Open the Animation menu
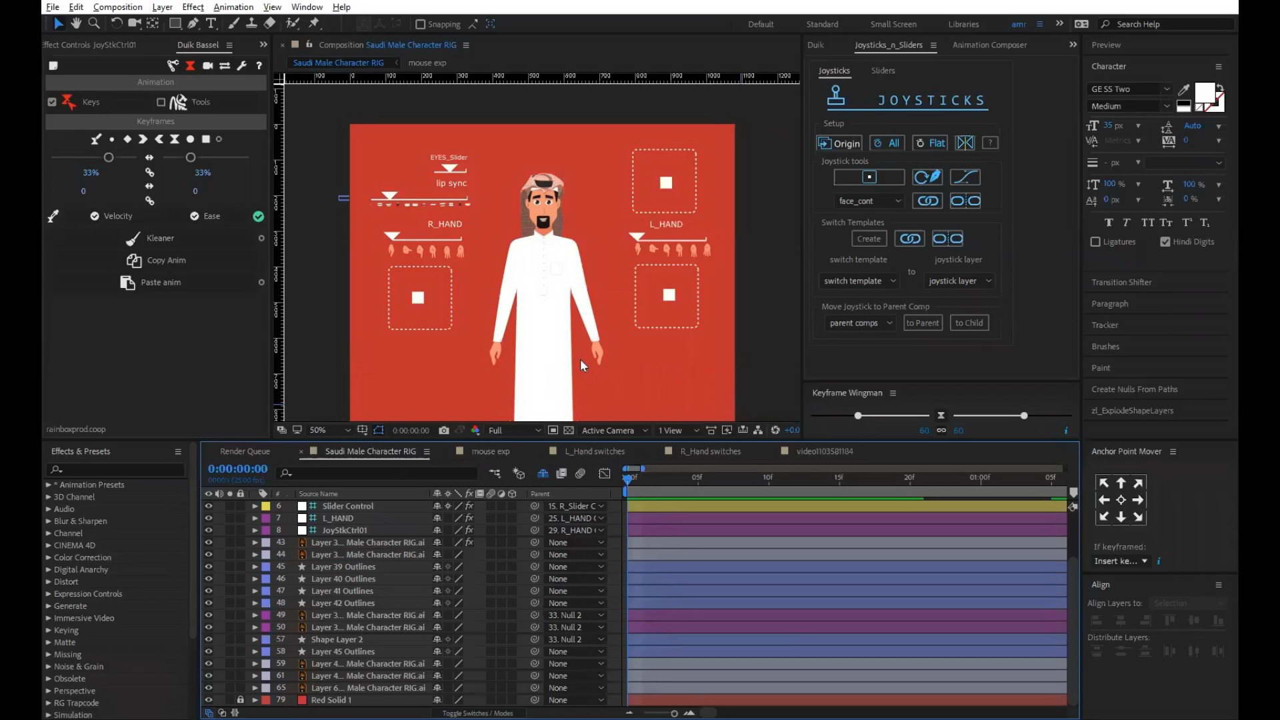Image resolution: width=1280 pixels, height=720 pixels. 233,7
